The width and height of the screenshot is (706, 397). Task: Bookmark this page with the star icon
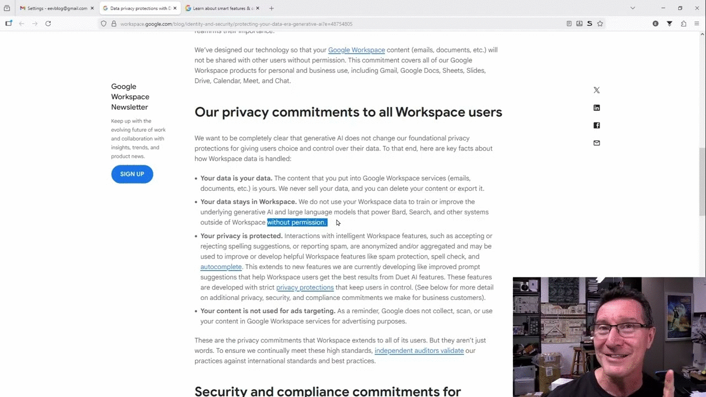point(600,24)
